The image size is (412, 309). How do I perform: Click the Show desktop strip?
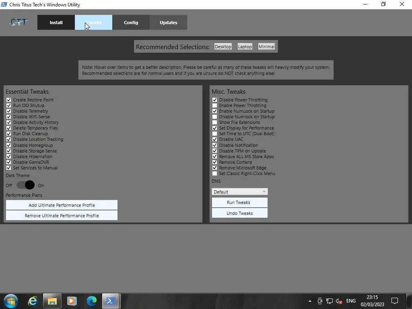409,301
